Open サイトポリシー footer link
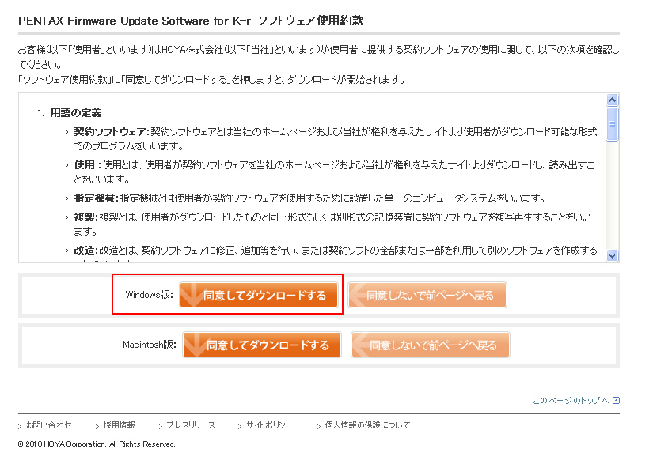 (269, 425)
